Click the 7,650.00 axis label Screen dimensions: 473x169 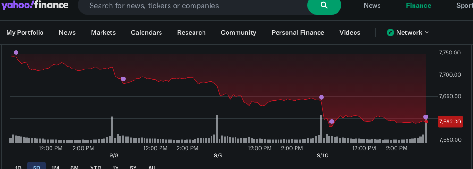pyautogui.click(x=450, y=96)
